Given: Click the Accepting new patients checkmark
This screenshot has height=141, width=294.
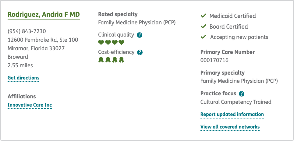Looking at the screenshot, I should 204,37.
